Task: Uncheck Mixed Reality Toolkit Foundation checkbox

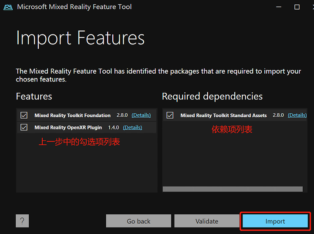Action: click(24, 115)
